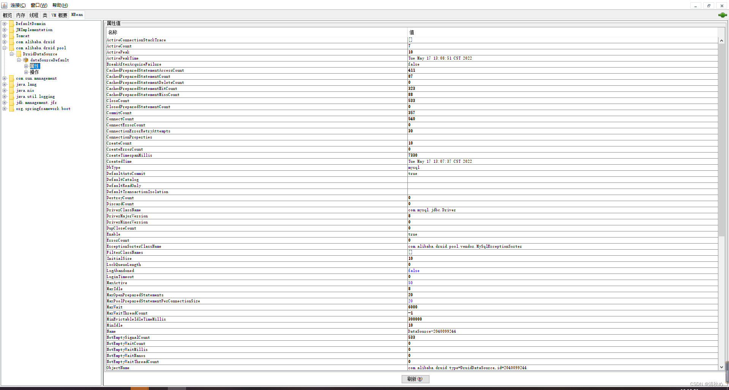Screen dimensions: 729x390
Task: Select the MaxWait attribute name
Action: pyautogui.click(x=115, y=307)
